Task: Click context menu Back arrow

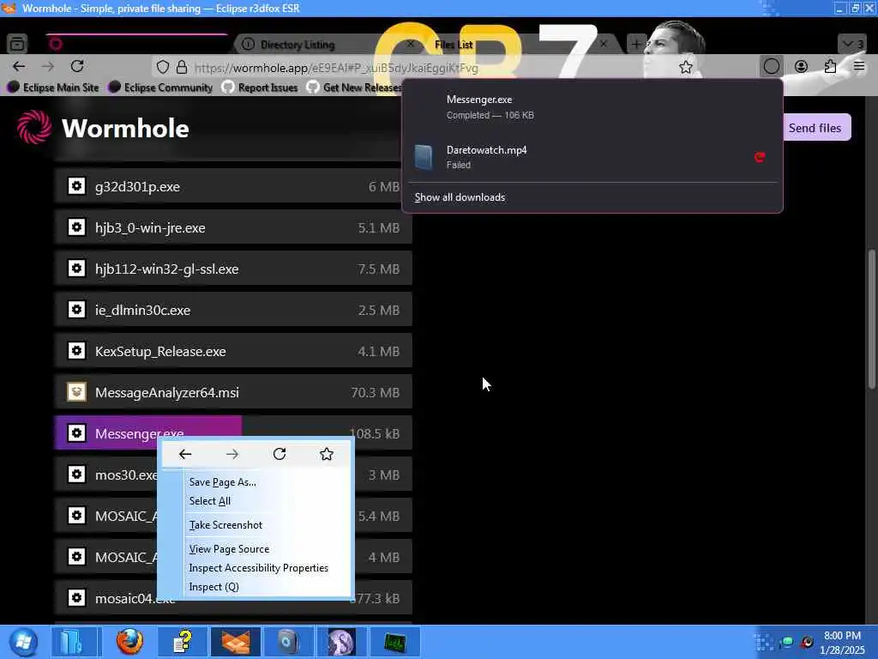Action: tap(185, 454)
